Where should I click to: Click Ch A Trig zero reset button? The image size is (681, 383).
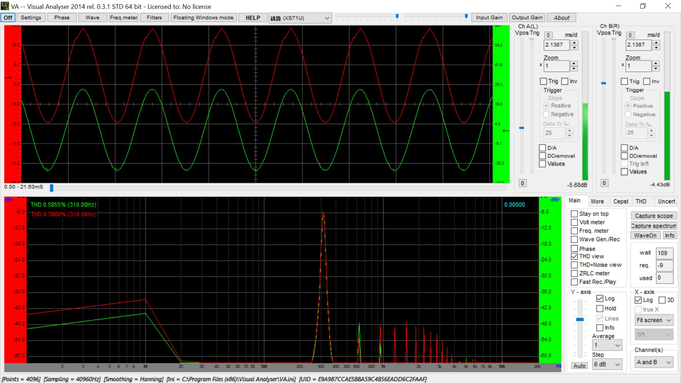548,35
